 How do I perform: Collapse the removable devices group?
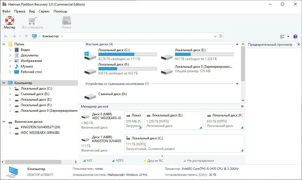(x=237, y=84)
